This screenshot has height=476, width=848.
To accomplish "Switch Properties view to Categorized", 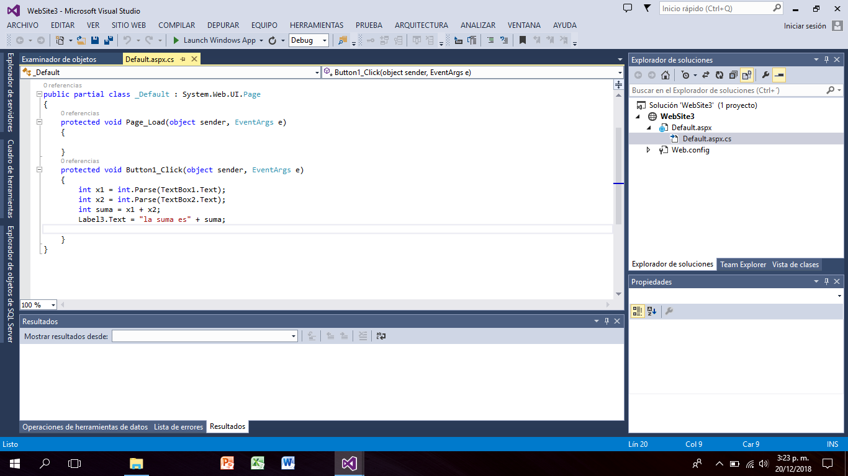I will coord(637,311).
